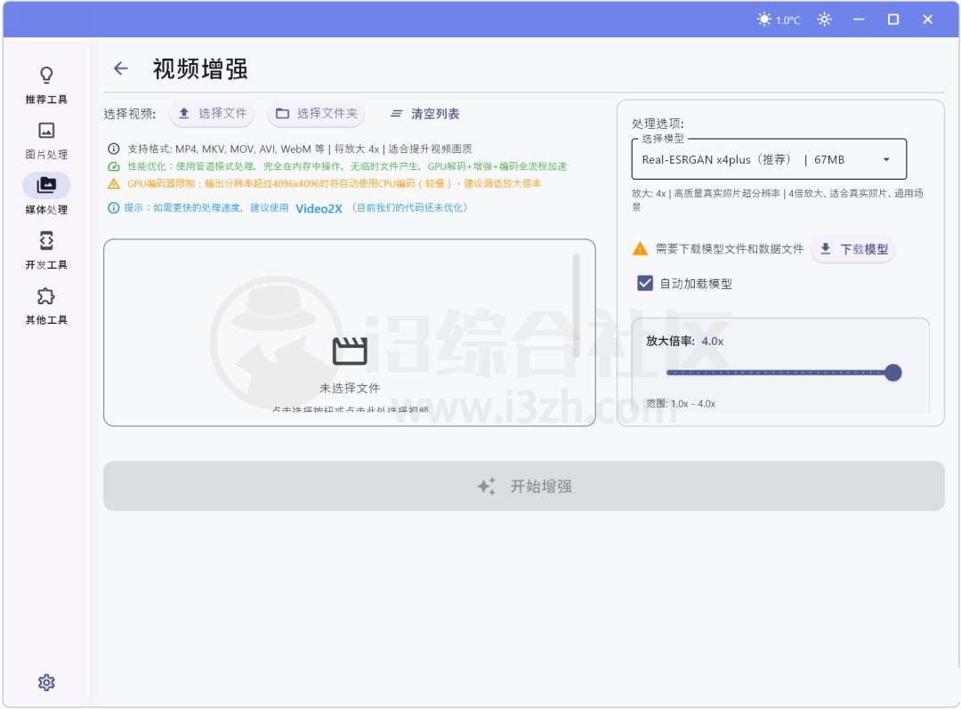Click the info icon beside 支持格式
Screen dimensions: 961x709
click(113, 149)
